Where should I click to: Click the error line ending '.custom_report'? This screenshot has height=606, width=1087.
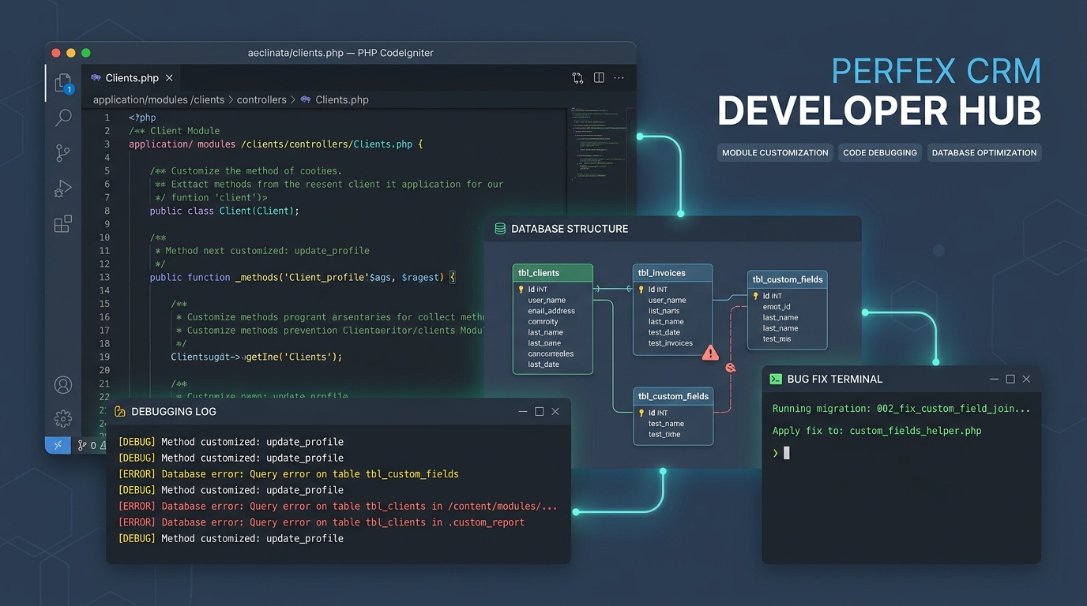pyautogui.click(x=321, y=522)
